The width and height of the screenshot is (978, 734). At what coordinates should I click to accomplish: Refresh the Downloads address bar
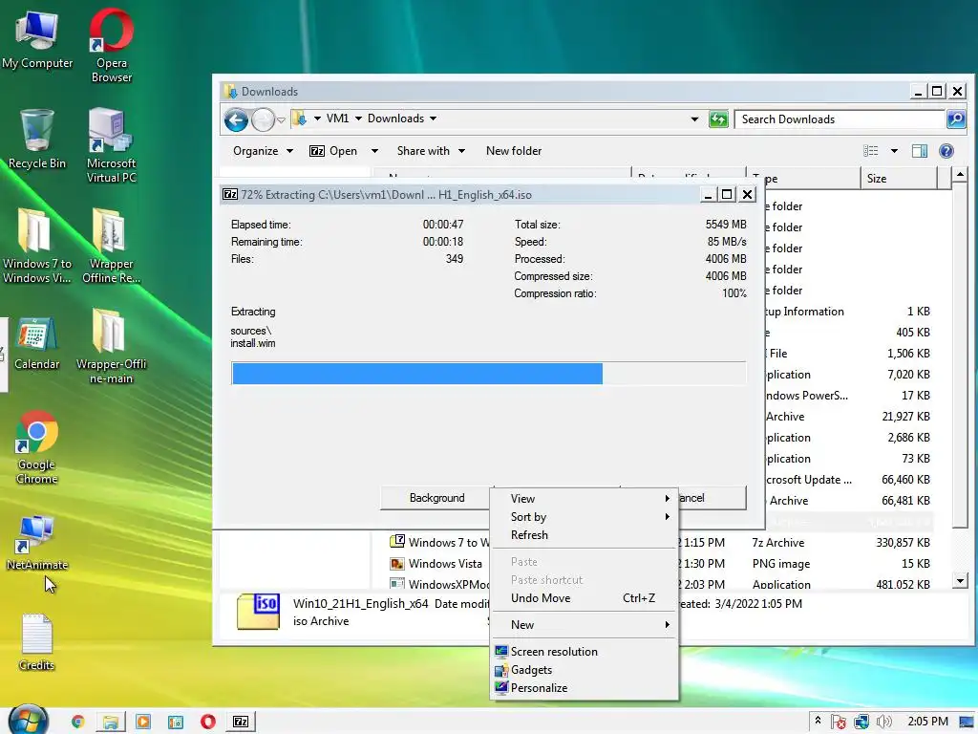click(x=718, y=119)
